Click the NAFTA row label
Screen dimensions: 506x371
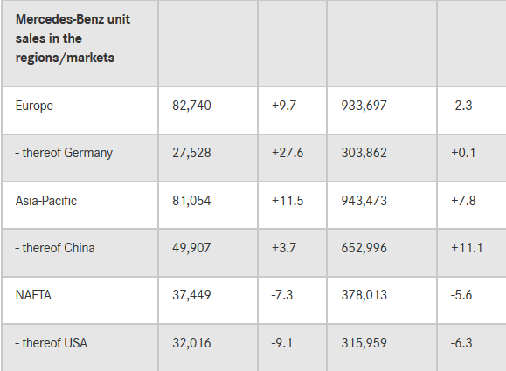(x=33, y=295)
